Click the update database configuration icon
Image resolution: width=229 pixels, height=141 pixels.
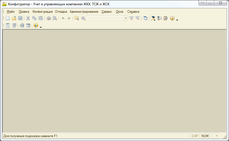pos(22,25)
